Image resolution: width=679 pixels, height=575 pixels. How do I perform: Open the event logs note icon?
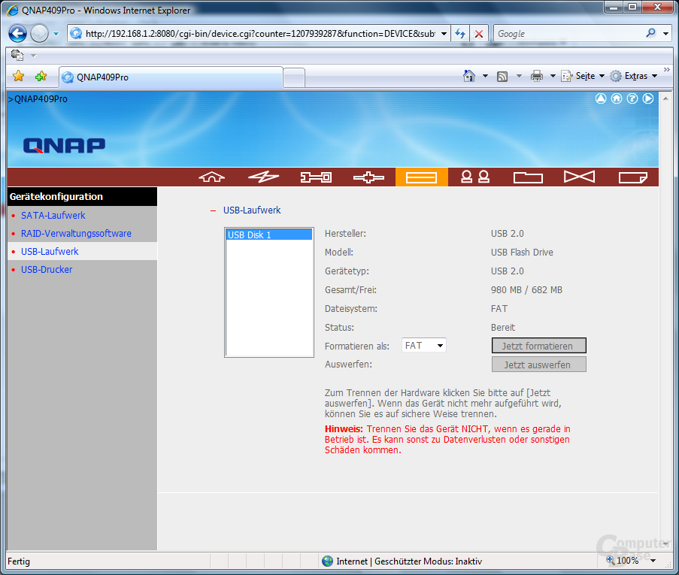pyautogui.click(x=632, y=177)
